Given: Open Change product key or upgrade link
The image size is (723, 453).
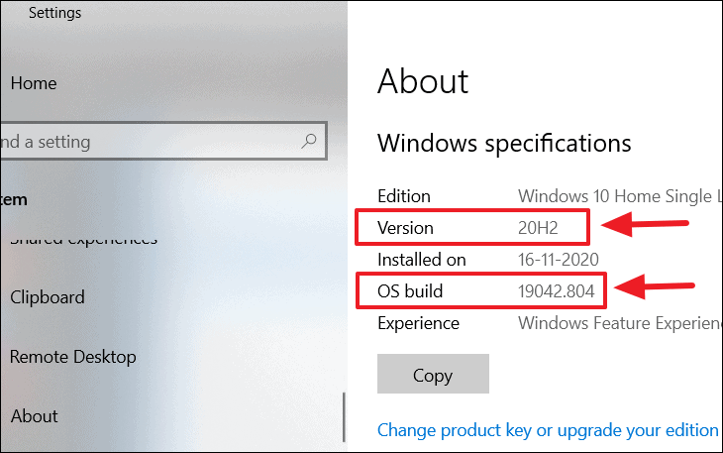Looking at the screenshot, I should pyautogui.click(x=548, y=430).
